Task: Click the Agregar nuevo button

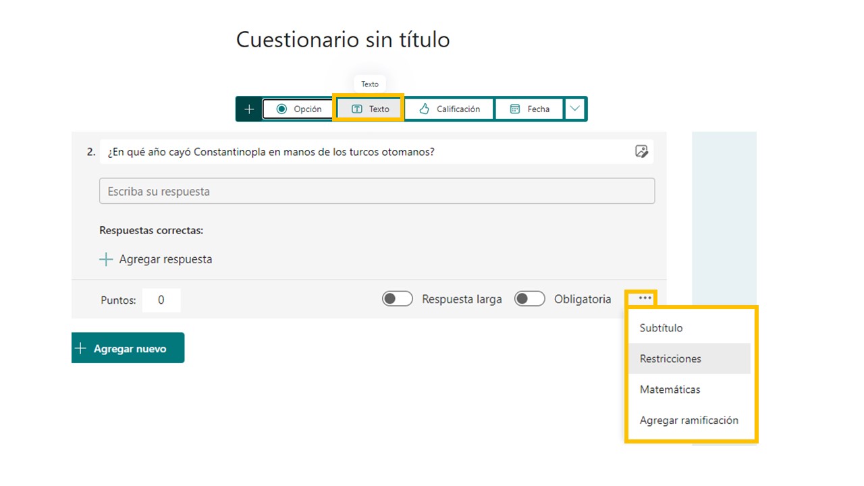Action: [128, 348]
